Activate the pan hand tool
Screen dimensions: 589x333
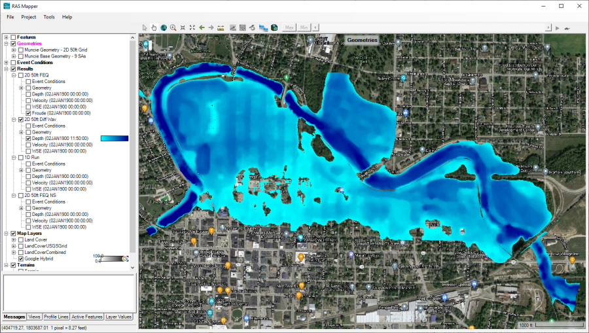154,27
